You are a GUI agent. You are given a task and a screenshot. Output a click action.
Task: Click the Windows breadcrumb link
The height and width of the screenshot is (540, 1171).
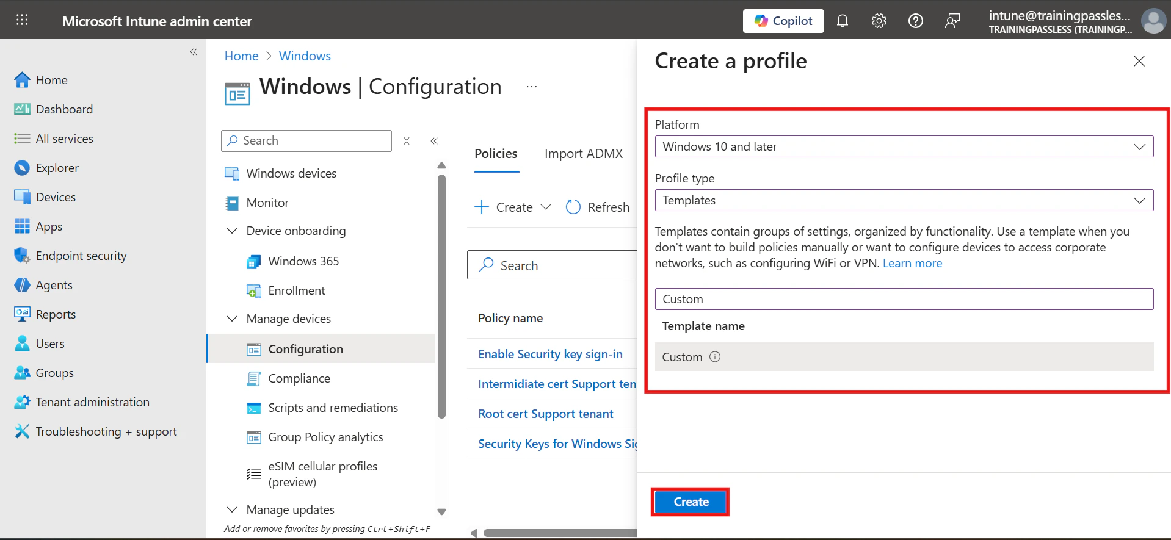pyautogui.click(x=305, y=56)
